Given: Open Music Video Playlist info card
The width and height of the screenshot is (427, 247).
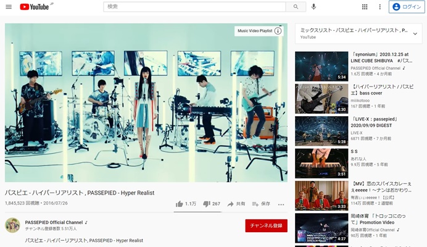Looking at the screenshot, I should (x=259, y=31).
